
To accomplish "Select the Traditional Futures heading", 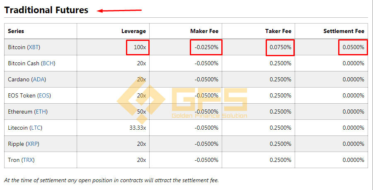I will pos(46,10).
